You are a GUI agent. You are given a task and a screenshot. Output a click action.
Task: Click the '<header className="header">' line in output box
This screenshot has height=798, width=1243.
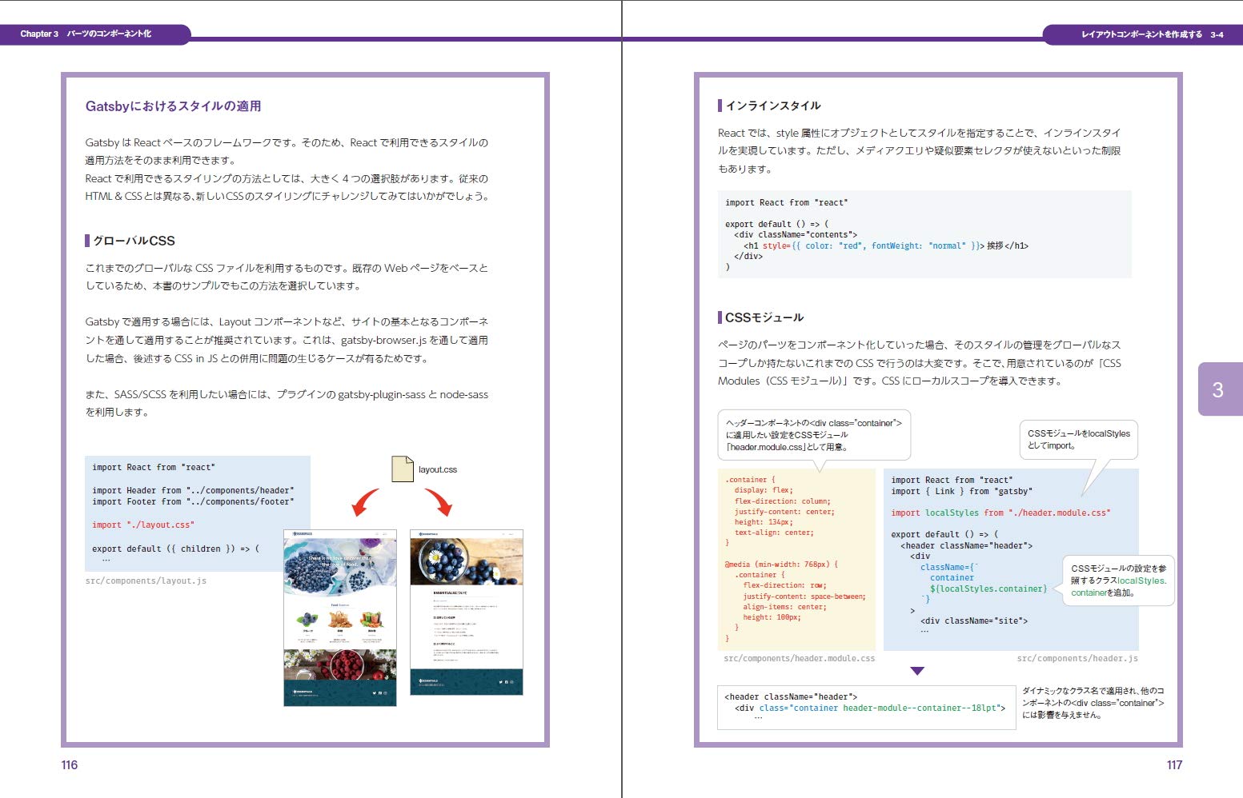[x=791, y=696]
